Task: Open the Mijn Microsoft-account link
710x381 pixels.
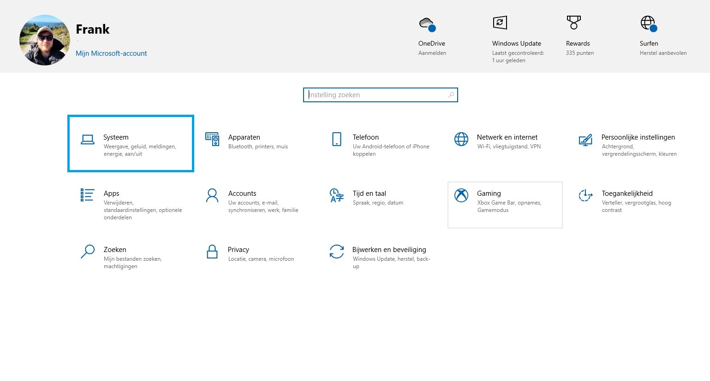Action: [111, 53]
